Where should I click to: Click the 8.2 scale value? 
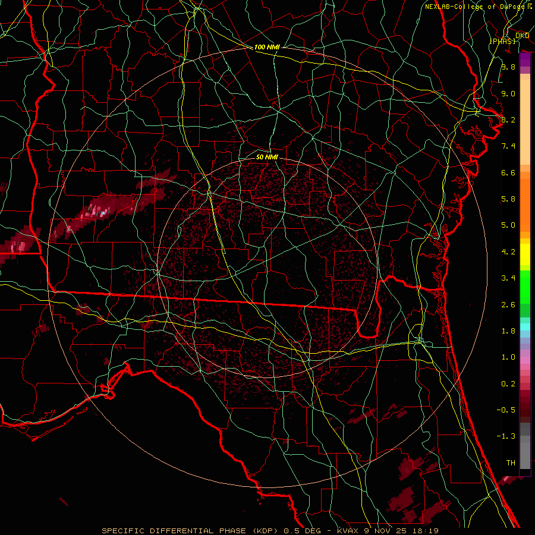[x=508, y=119]
